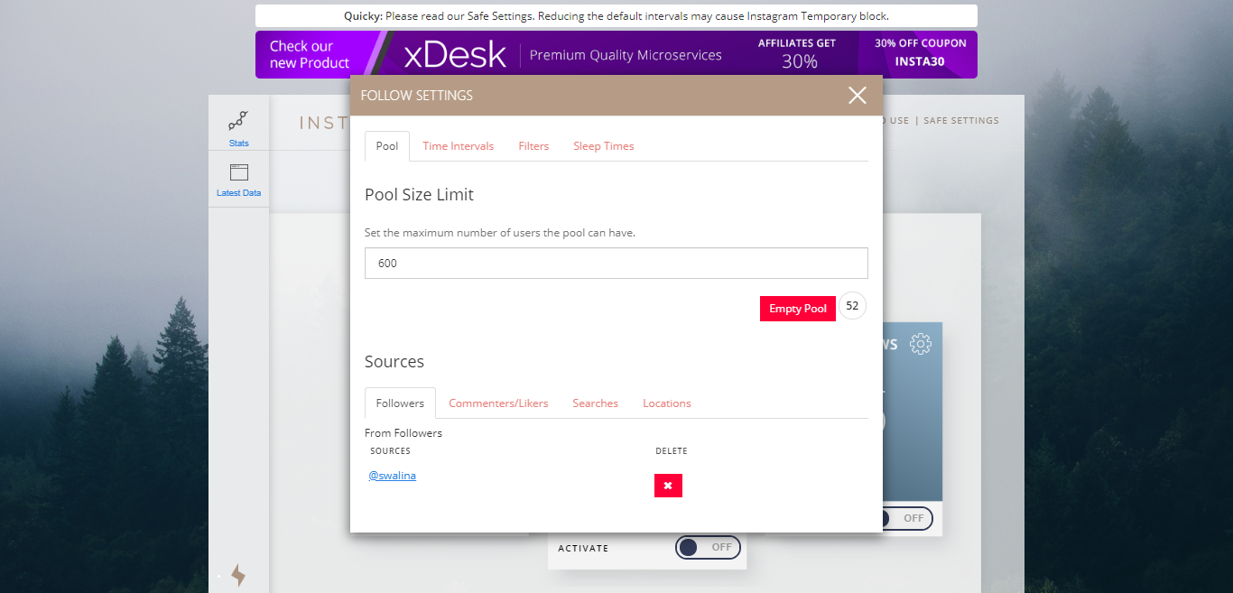Open settings gear on the right card
1233x593 pixels.
tap(920, 344)
